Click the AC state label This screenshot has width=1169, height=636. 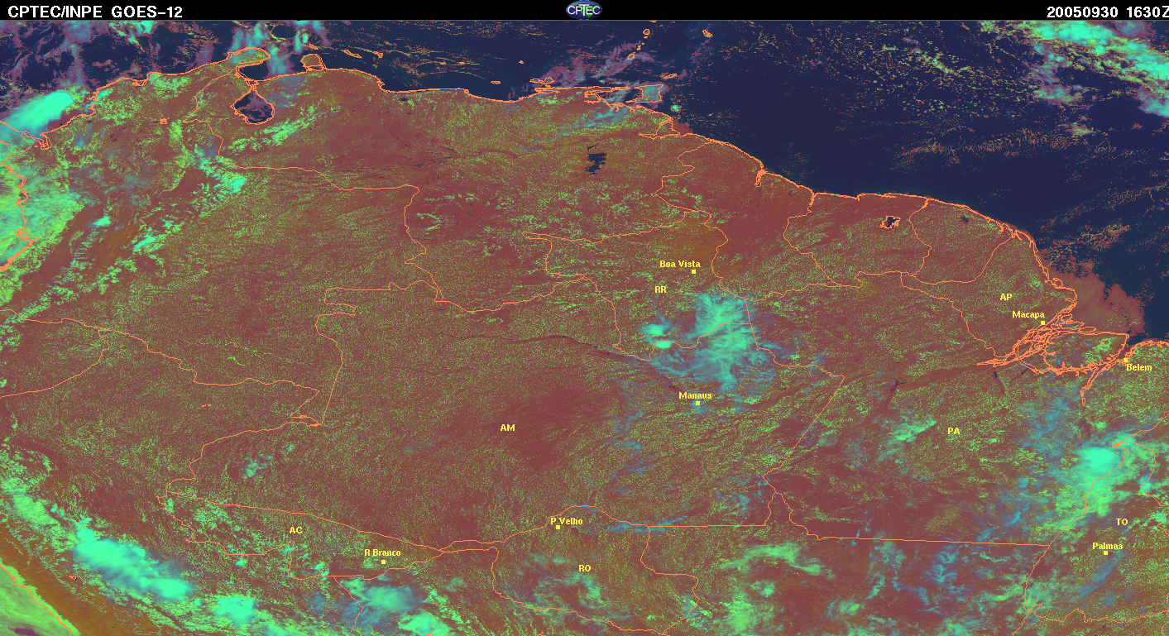[295, 530]
